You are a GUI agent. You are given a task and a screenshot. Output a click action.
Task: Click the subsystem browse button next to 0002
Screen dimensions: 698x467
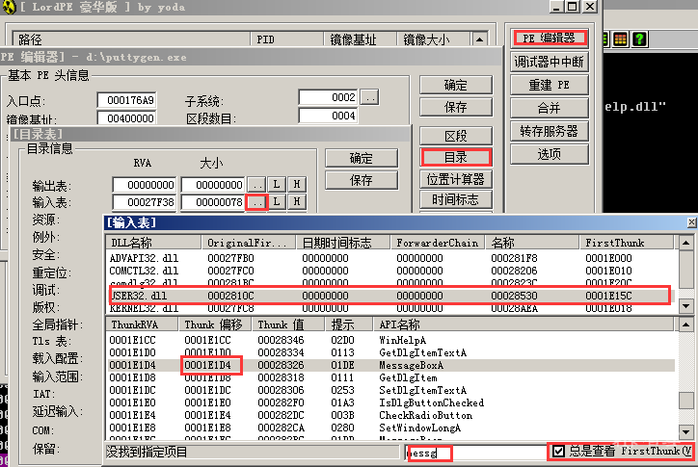(x=369, y=97)
